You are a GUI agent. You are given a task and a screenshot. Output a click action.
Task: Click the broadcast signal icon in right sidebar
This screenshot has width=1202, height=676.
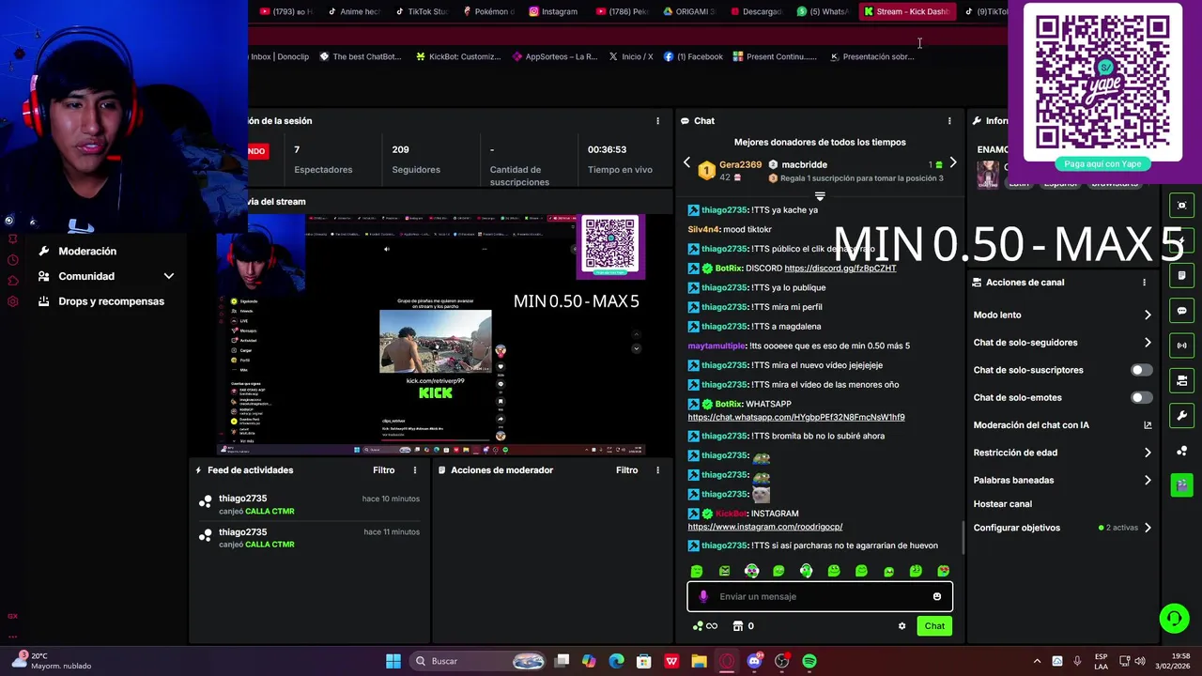tap(1181, 346)
